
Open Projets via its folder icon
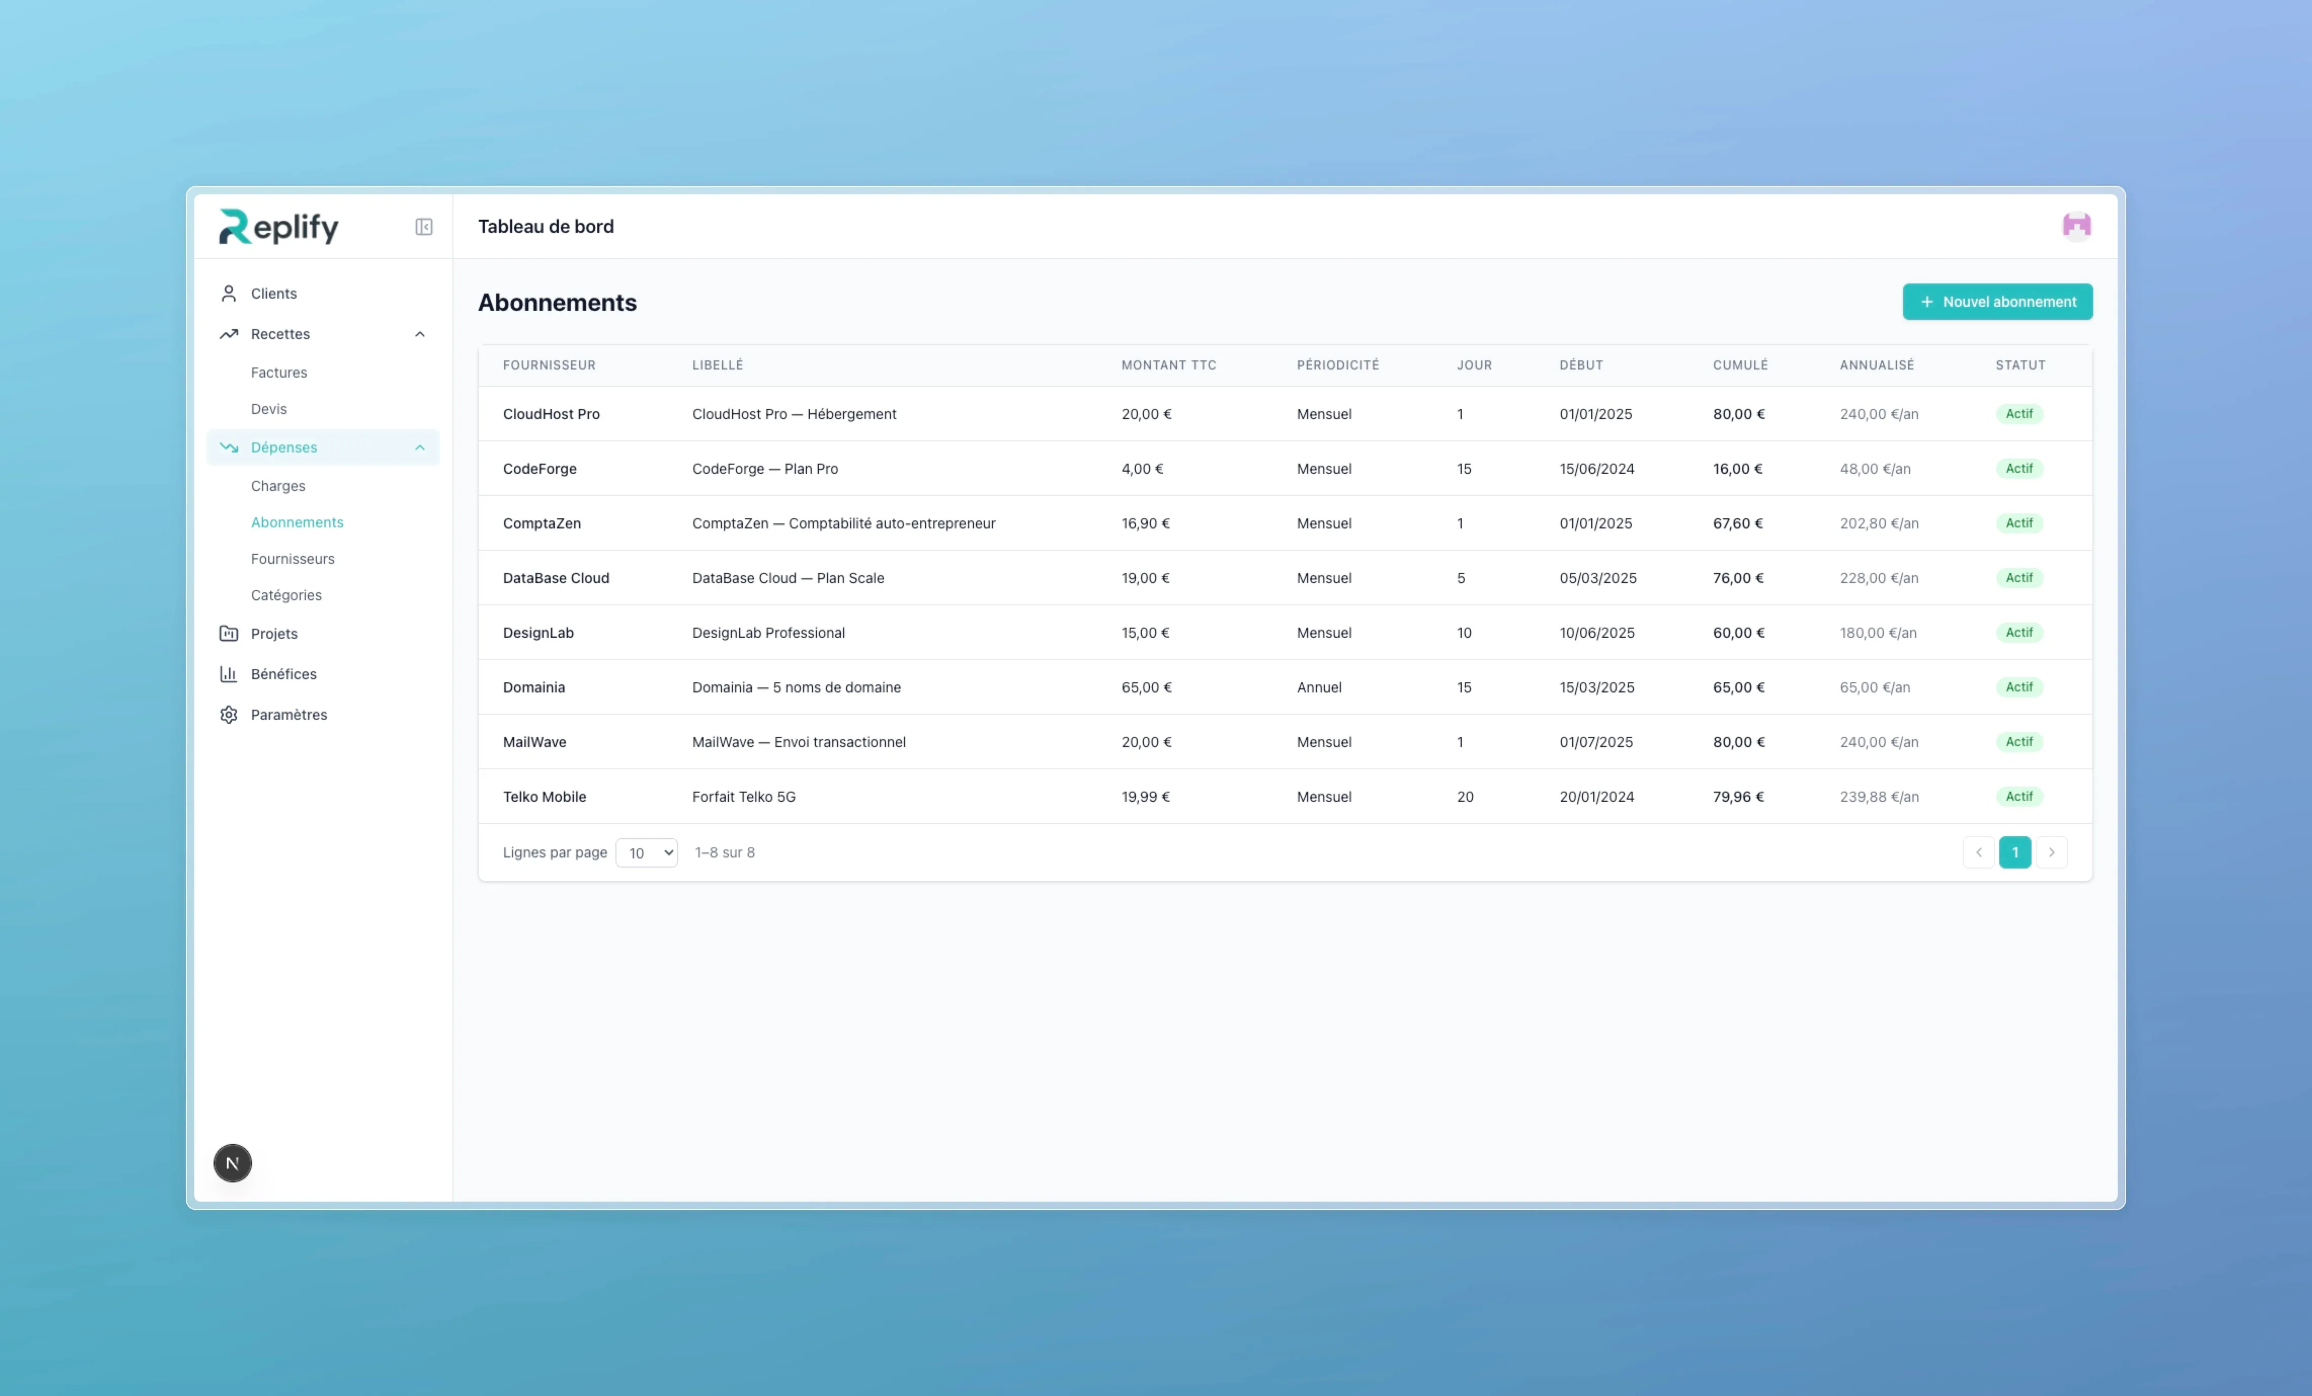tap(228, 633)
